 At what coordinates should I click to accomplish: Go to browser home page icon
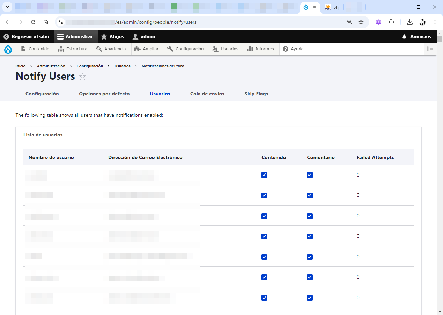point(46,22)
